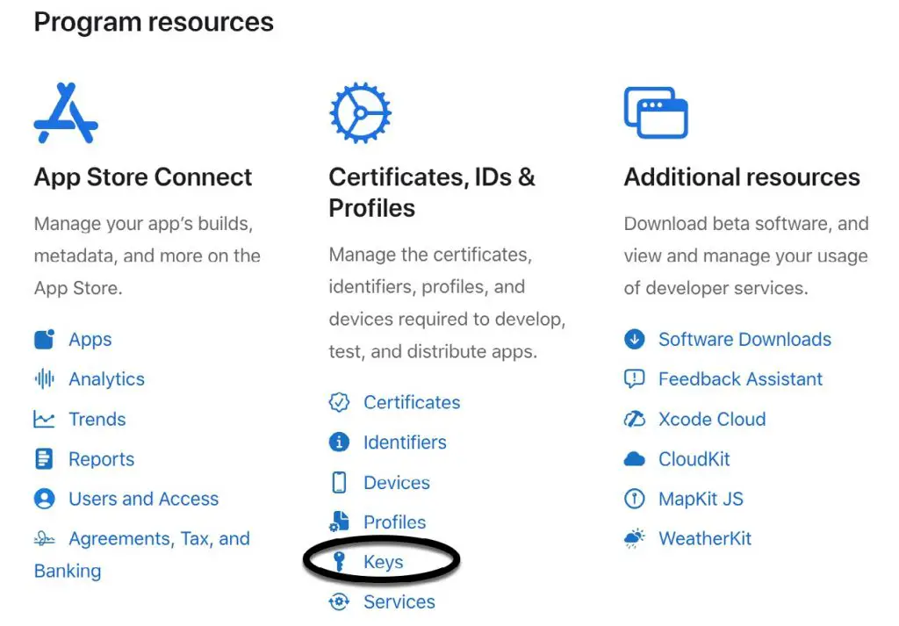Click the key icon beside Keys
This screenshot has height=626, width=899.
tap(339, 562)
